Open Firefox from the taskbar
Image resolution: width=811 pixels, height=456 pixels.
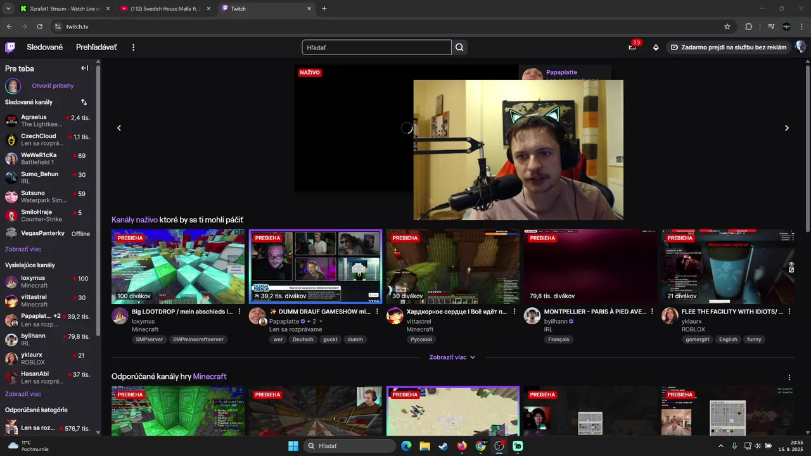pos(462,446)
